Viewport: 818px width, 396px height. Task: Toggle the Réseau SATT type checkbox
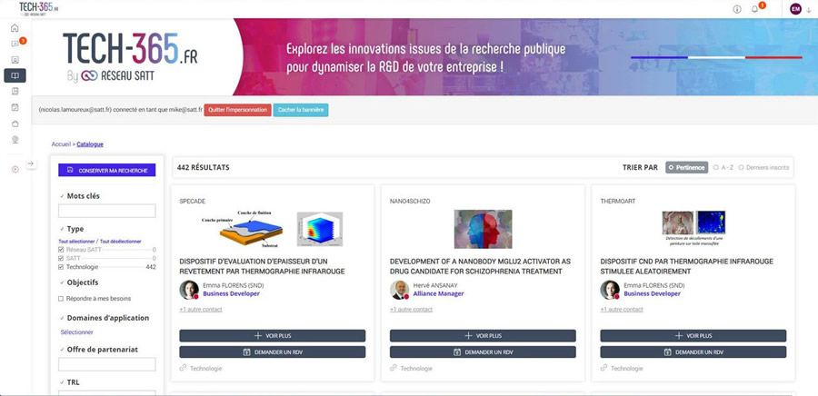[61, 250]
